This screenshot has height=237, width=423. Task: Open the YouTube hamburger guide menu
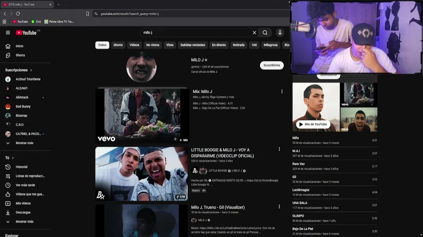click(8, 33)
